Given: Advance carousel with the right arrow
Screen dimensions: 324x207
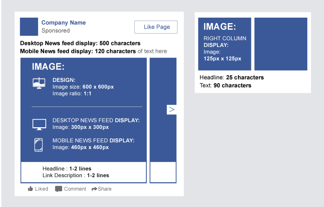Looking at the screenshot, I should coord(171,110).
